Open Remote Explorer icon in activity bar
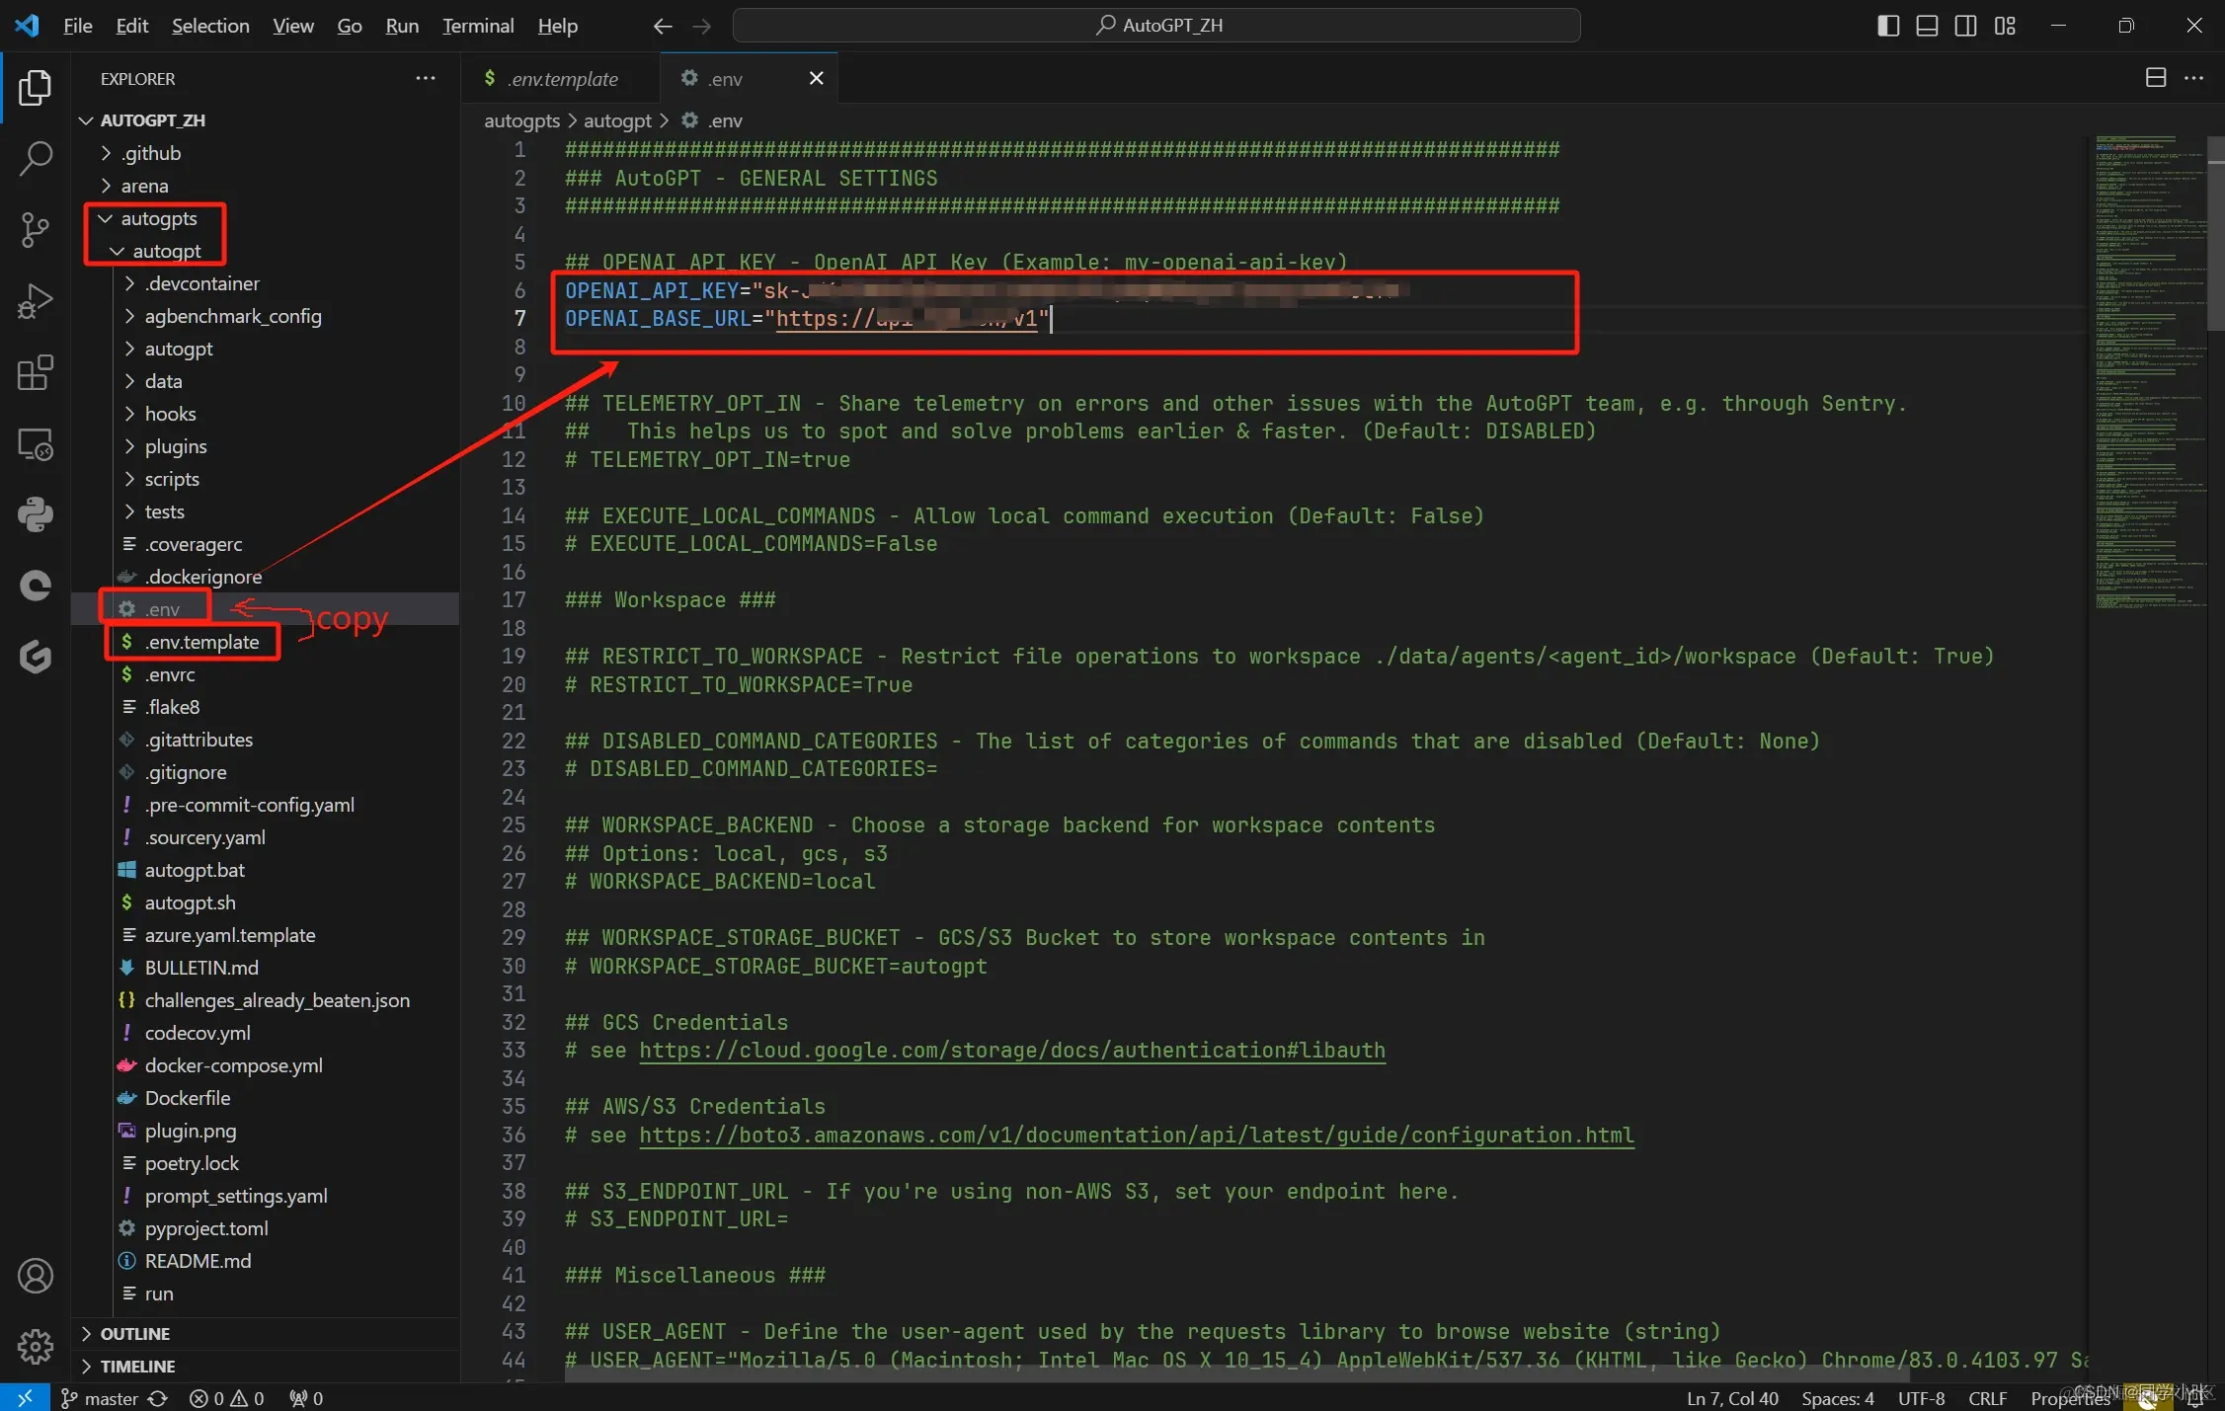The image size is (2225, 1411). pyautogui.click(x=36, y=444)
